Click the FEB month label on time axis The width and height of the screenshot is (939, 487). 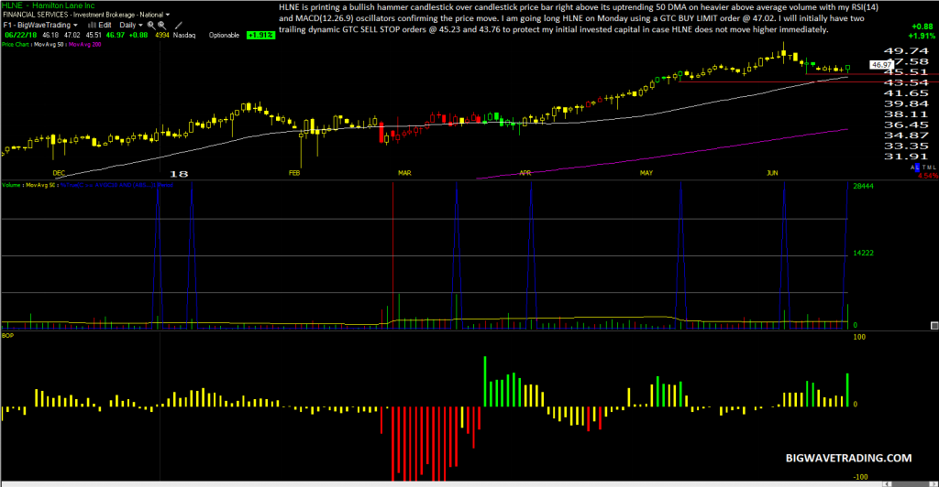tap(294, 173)
